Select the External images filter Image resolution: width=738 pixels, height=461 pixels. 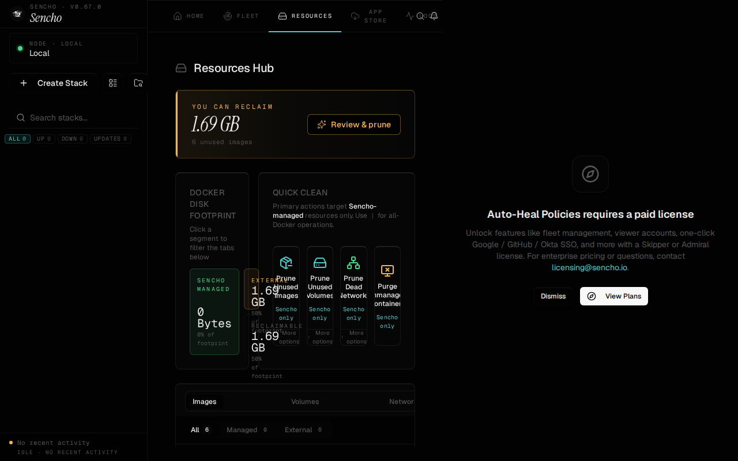pos(304,430)
